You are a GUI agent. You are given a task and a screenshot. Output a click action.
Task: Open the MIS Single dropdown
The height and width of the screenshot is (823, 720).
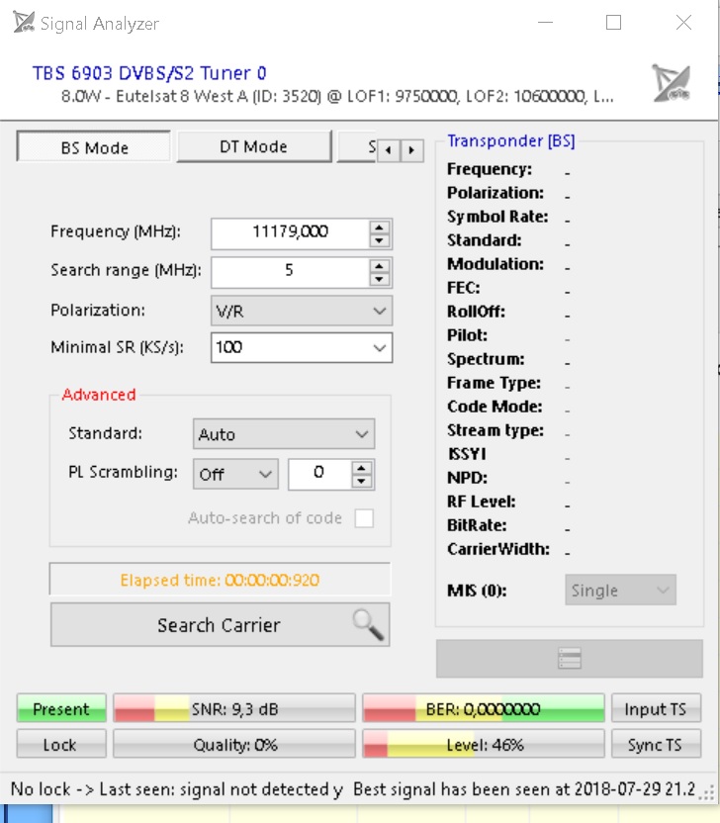[620, 590]
